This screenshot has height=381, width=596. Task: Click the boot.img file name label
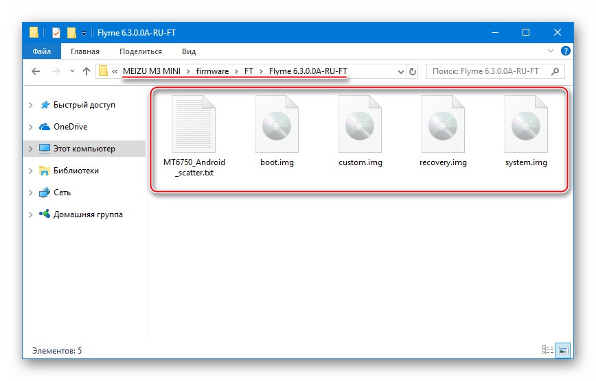point(277,162)
